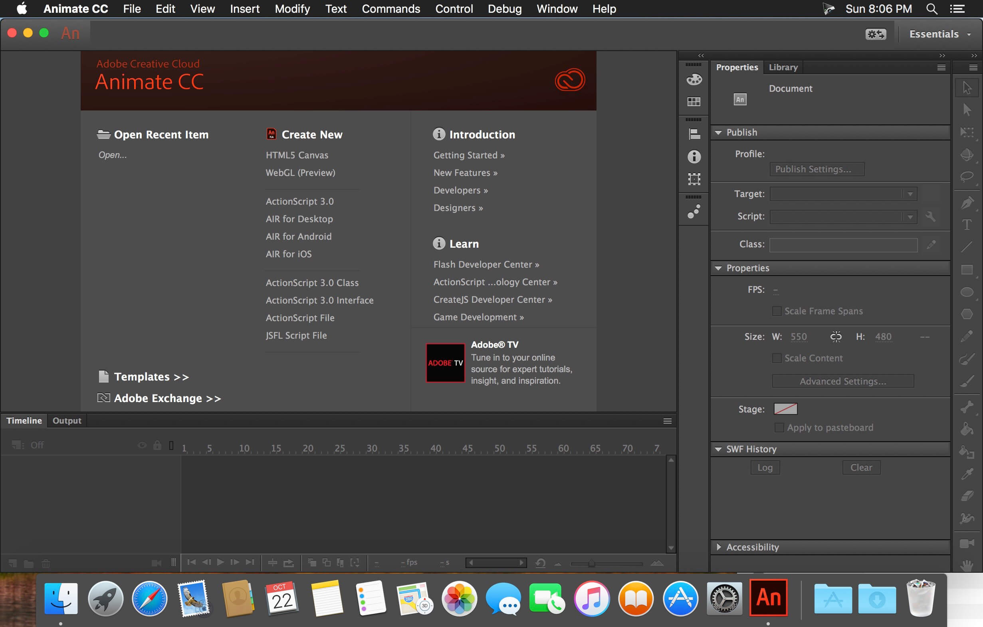Open the Window menu
Viewport: 983px width, 627px height.
[557, 9]
